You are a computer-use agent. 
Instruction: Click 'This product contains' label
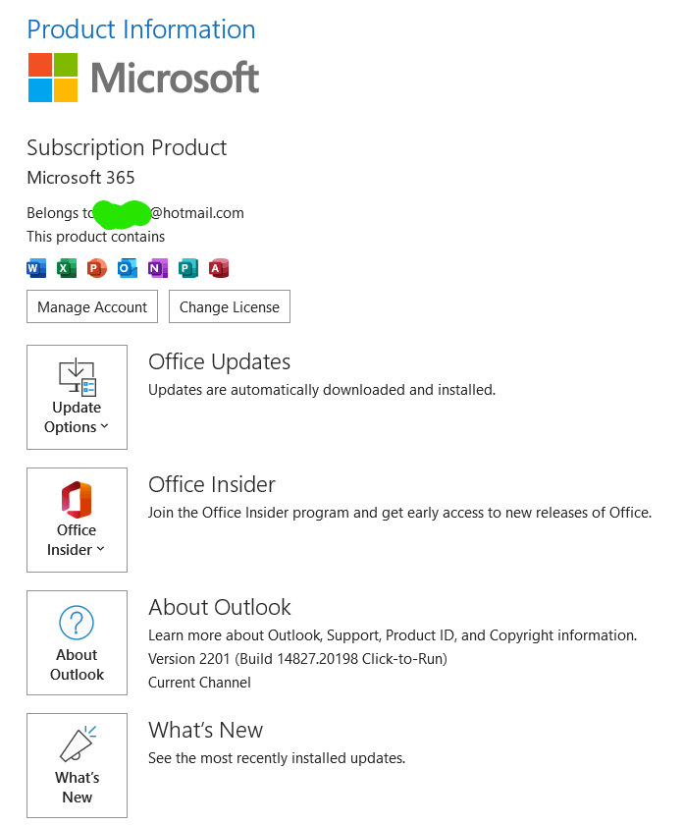pyautogui.click(x=96, y=237)
